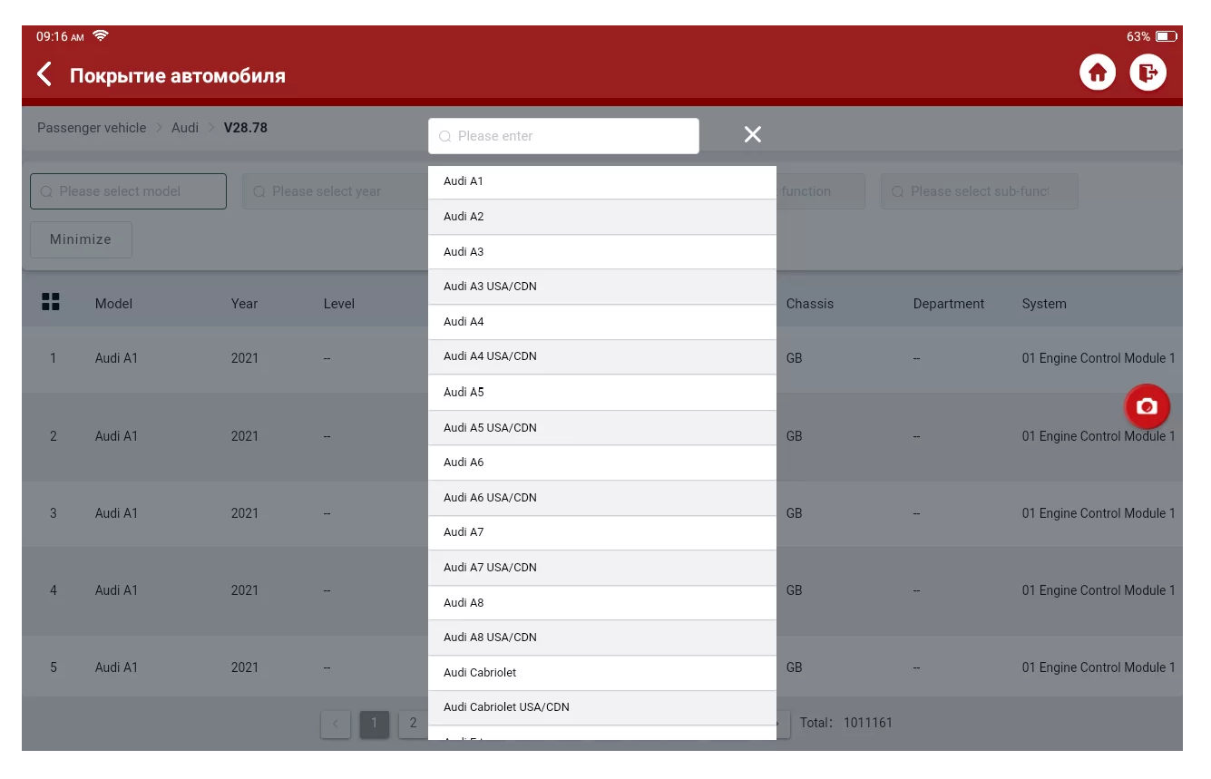1211x779 pixels.
Task: Pick the Audi A8 option
Action: pos(602,603)
